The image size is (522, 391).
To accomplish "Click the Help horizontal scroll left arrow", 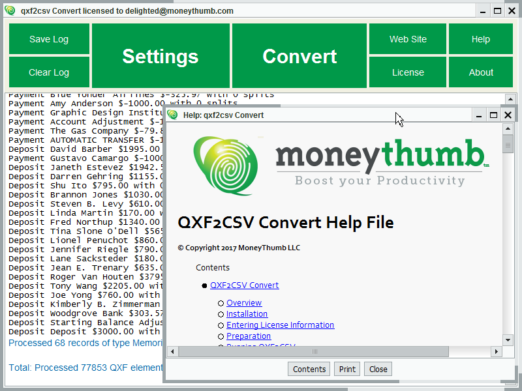I will click(172, 351).
